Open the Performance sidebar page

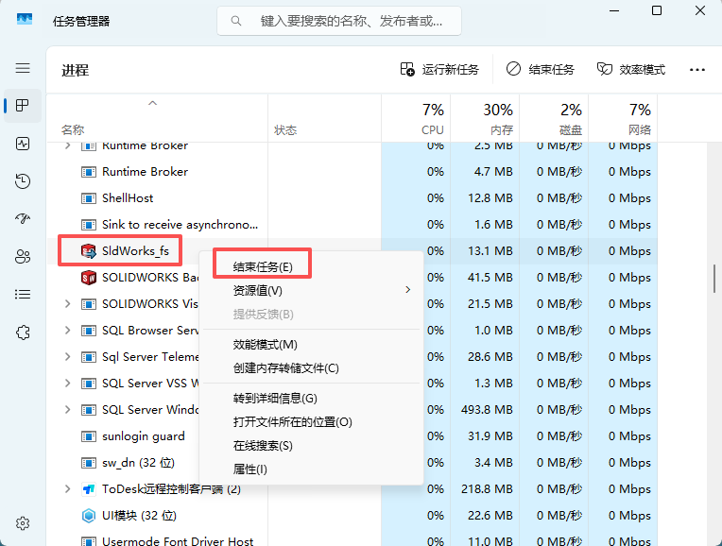coord(23,144)
